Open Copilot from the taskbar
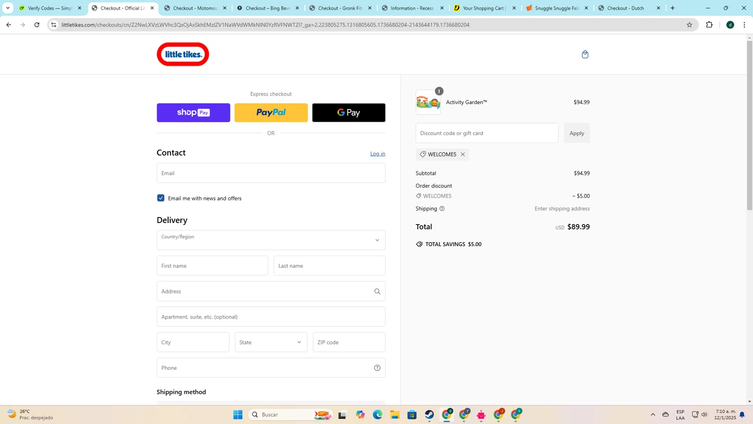The image size is (753, 424). point(360,414)
